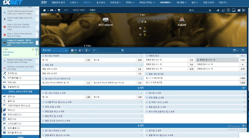The image size is (249, 138).
Task: Click the list layout icon in header
Action: 244,10
